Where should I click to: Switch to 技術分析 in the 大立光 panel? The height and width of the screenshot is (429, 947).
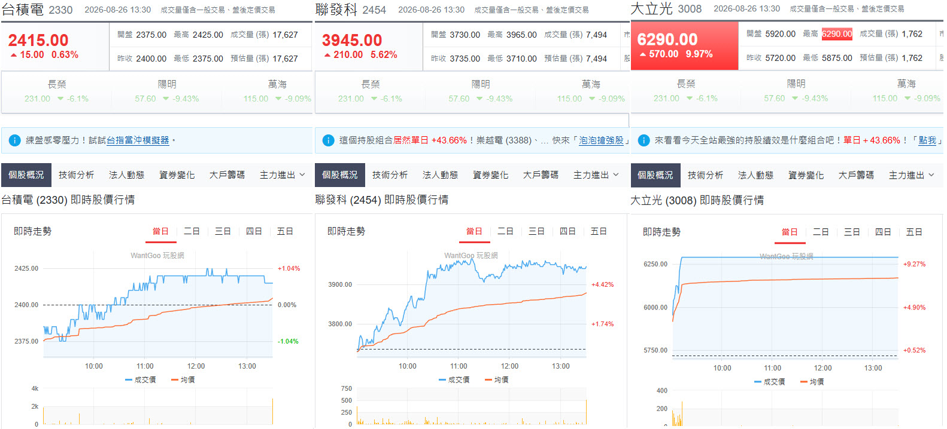(x=706, y=175)
